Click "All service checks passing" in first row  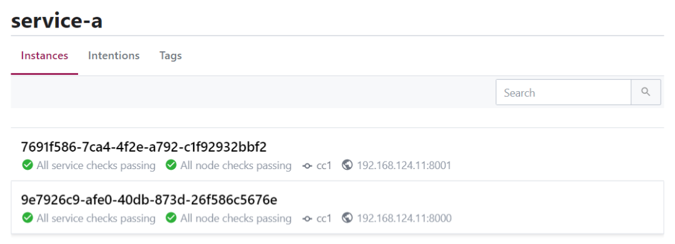[x=96, y=165]
